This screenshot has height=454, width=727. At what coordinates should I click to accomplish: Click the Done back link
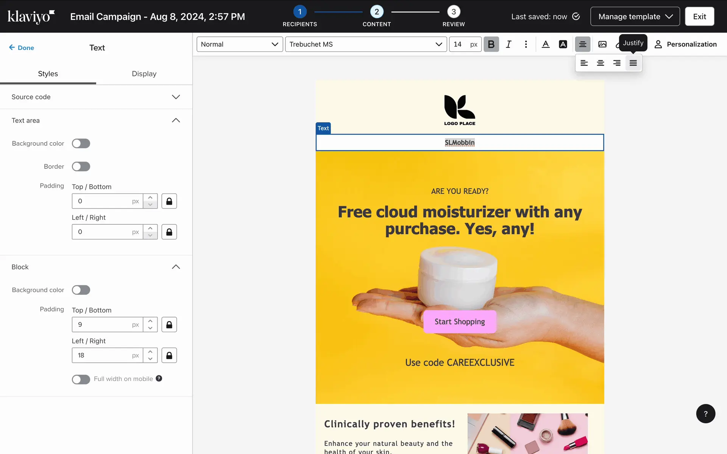pyautogui.click(x=22, y=48)
